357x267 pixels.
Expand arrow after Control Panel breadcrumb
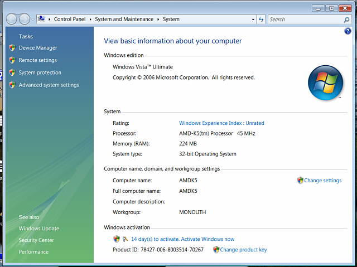coord(90,20)
